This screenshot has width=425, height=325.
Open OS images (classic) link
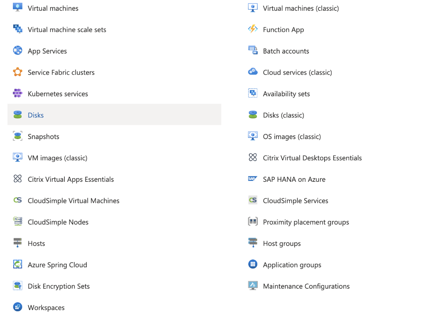292,137
